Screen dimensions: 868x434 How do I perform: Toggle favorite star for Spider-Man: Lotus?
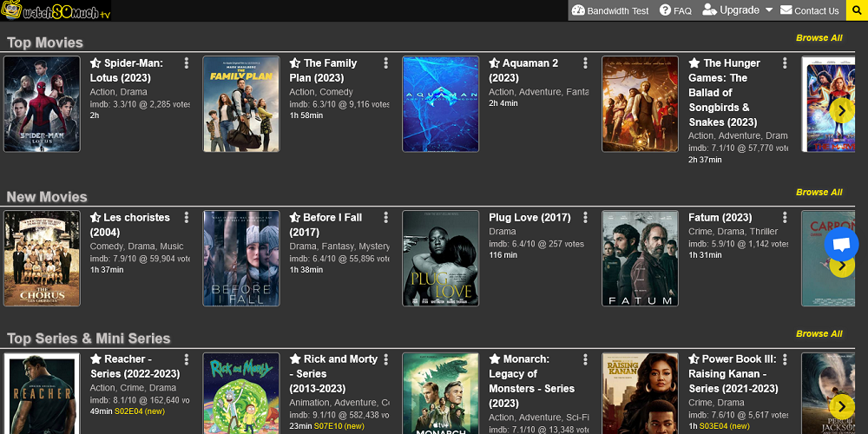[x=95, y=63]
